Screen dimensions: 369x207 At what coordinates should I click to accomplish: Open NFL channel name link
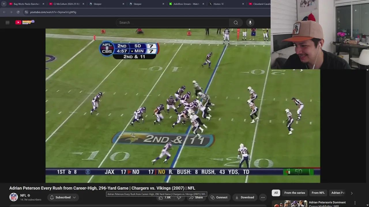(23, 195)
